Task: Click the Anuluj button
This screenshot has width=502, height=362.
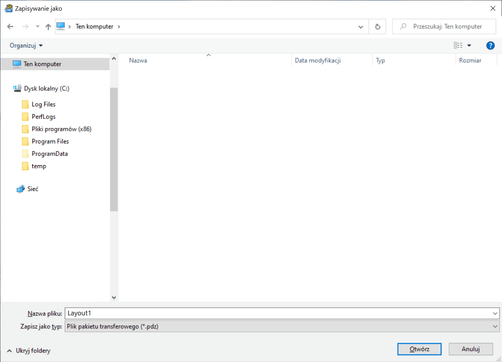Action: click(x=470, y=349)
